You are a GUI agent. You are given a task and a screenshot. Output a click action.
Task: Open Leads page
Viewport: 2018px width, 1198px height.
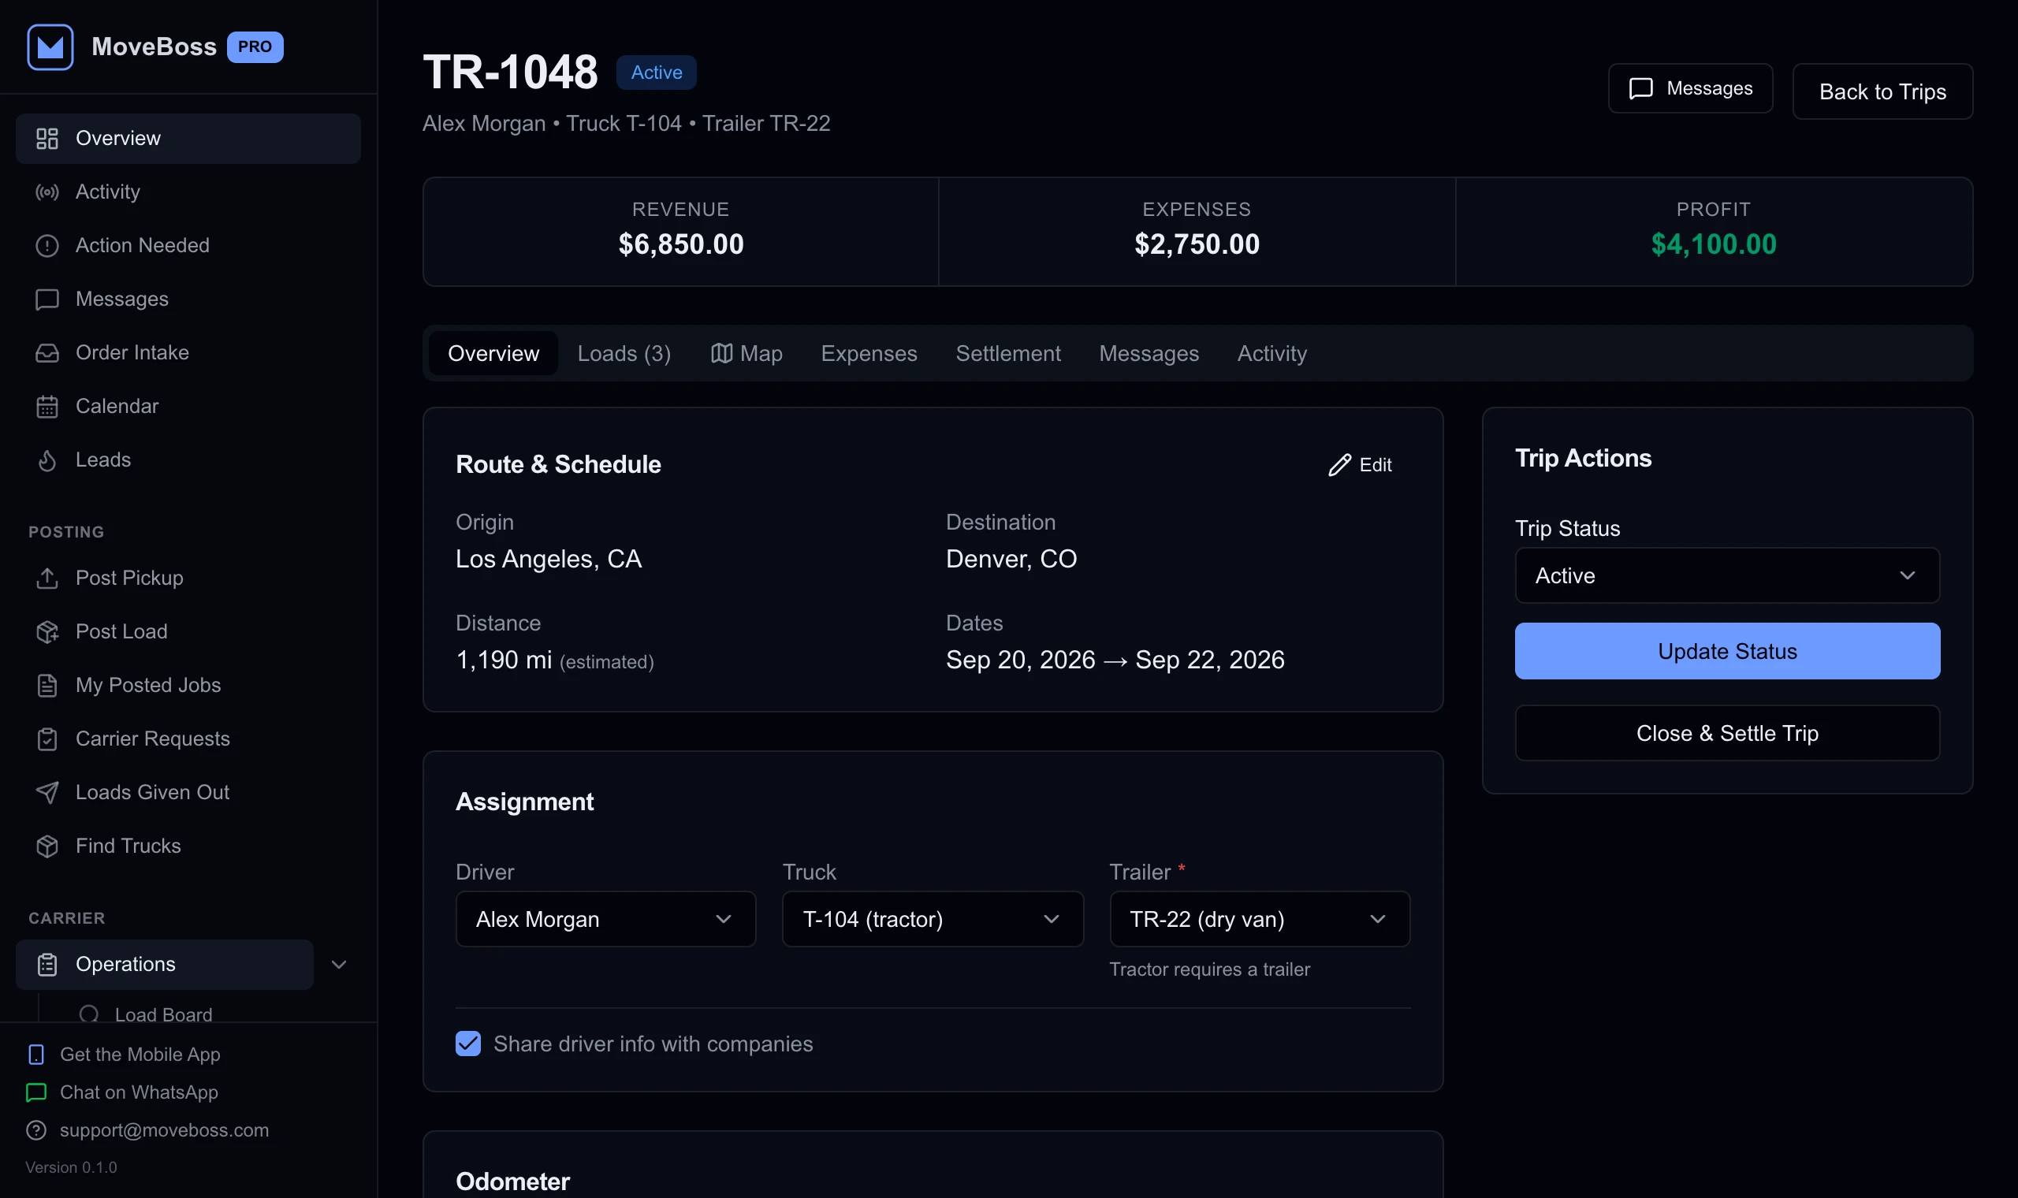coord(188,459)
